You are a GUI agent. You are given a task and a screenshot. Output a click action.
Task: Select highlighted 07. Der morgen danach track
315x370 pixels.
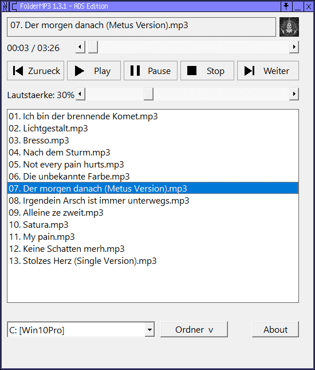153,188
